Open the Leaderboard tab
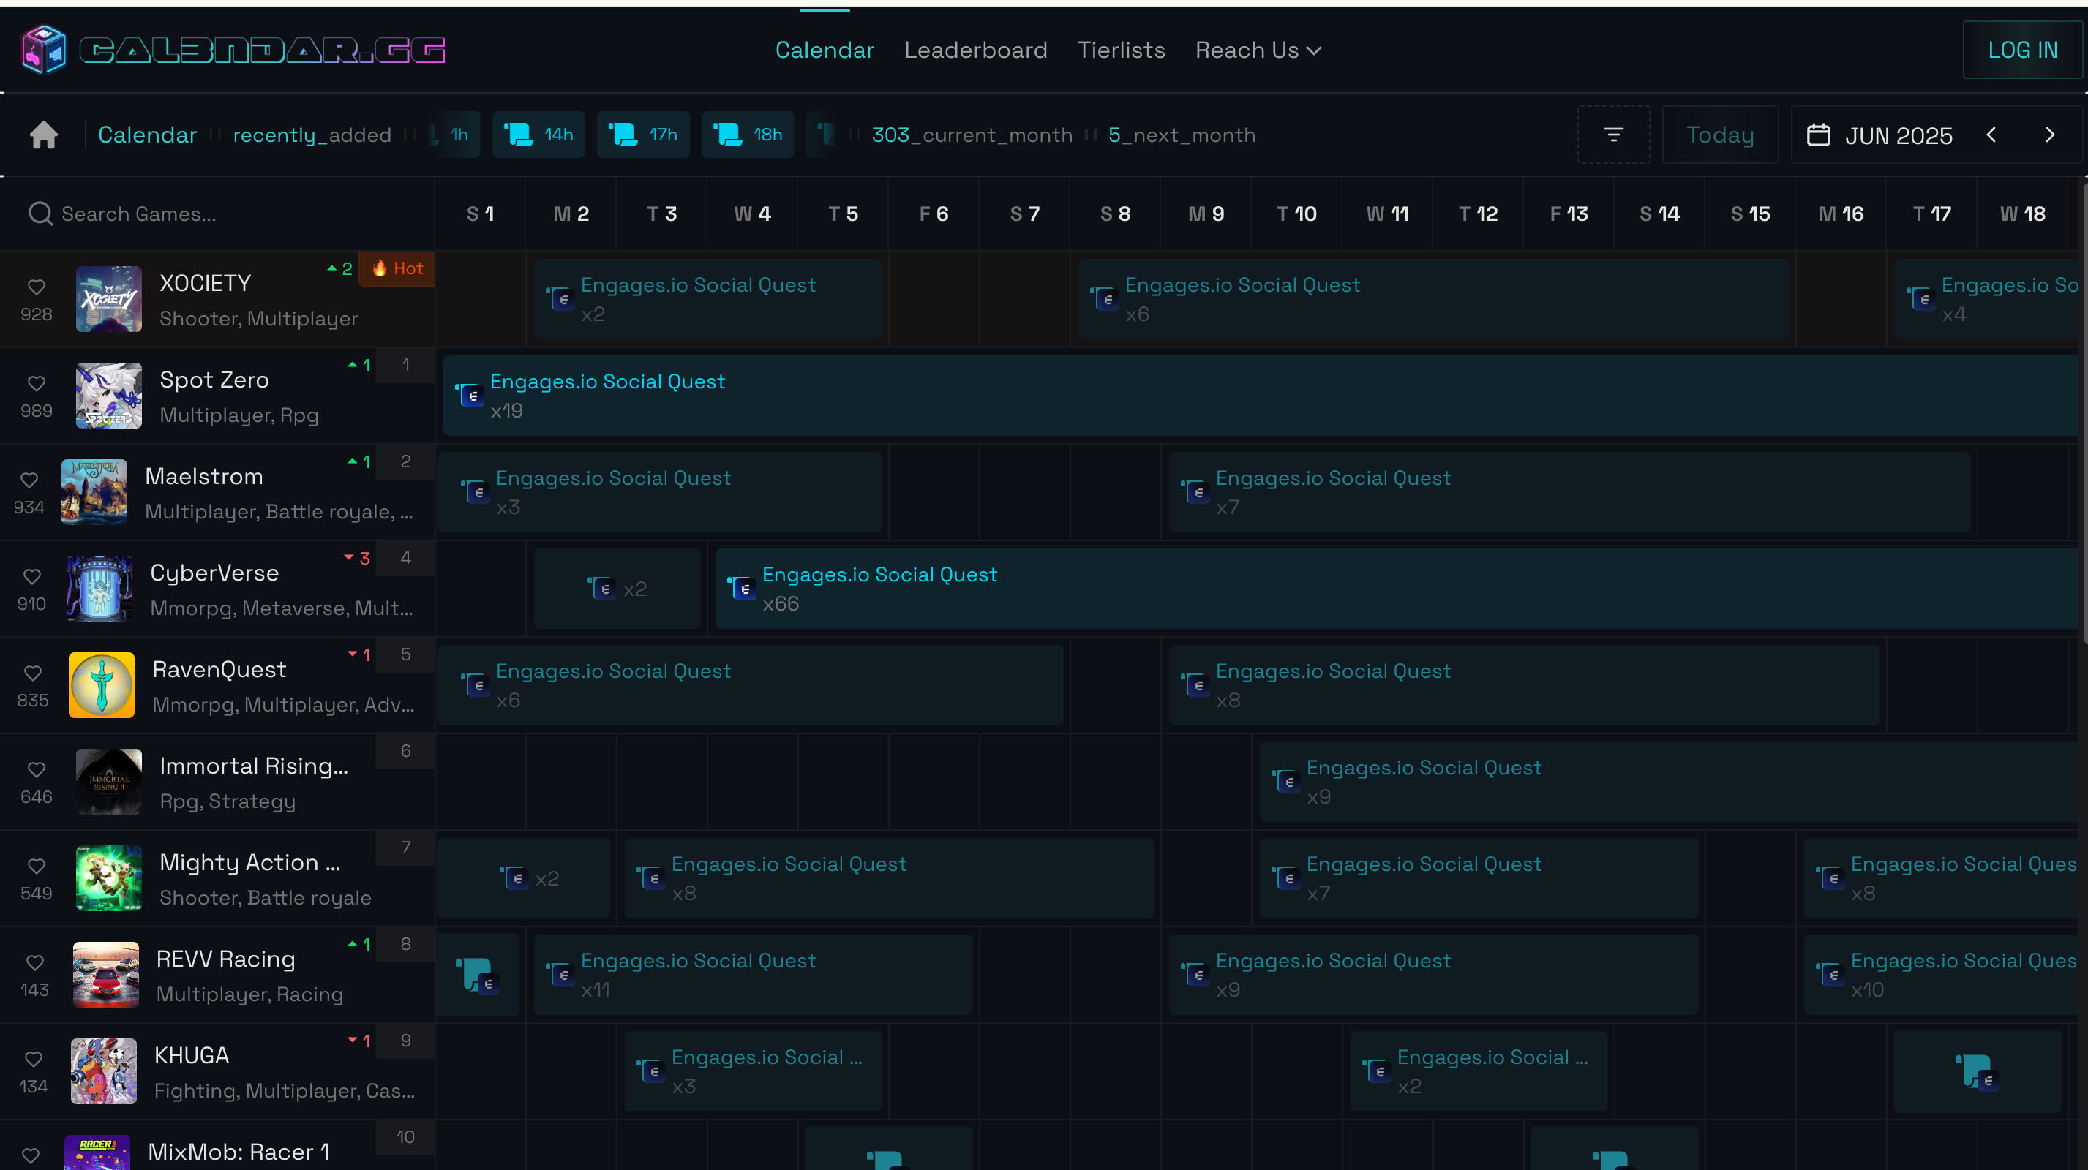2088x1170 pixels. (975, 50)
